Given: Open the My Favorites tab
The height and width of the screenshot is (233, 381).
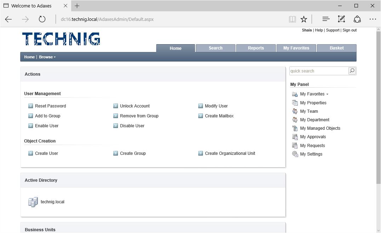Looking at the screenshot, I should (296, 48).
